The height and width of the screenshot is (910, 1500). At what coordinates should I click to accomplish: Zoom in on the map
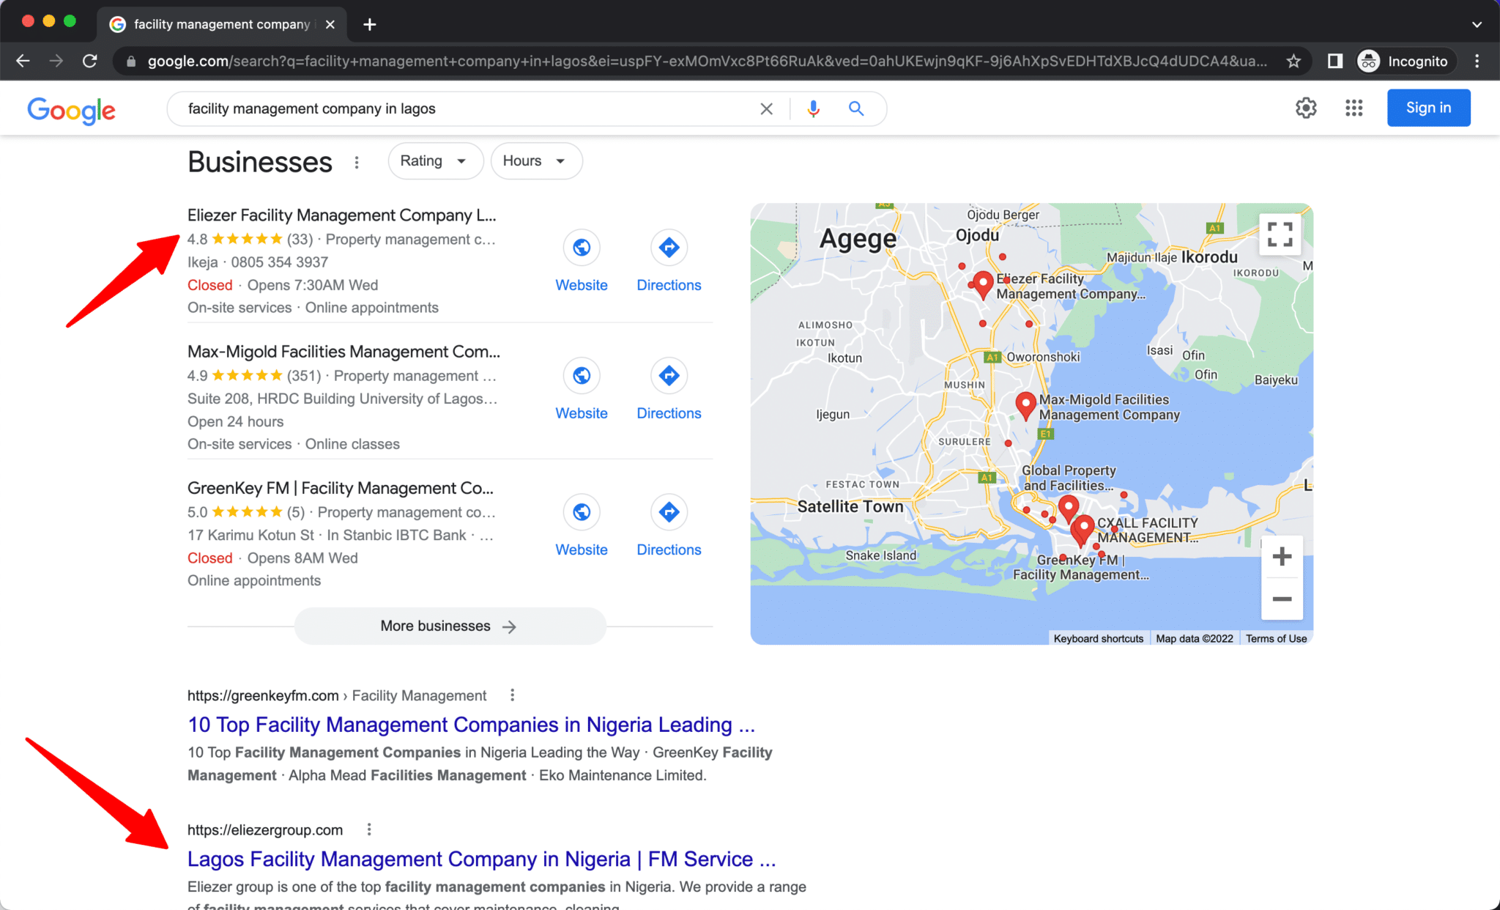point(1282,557)
